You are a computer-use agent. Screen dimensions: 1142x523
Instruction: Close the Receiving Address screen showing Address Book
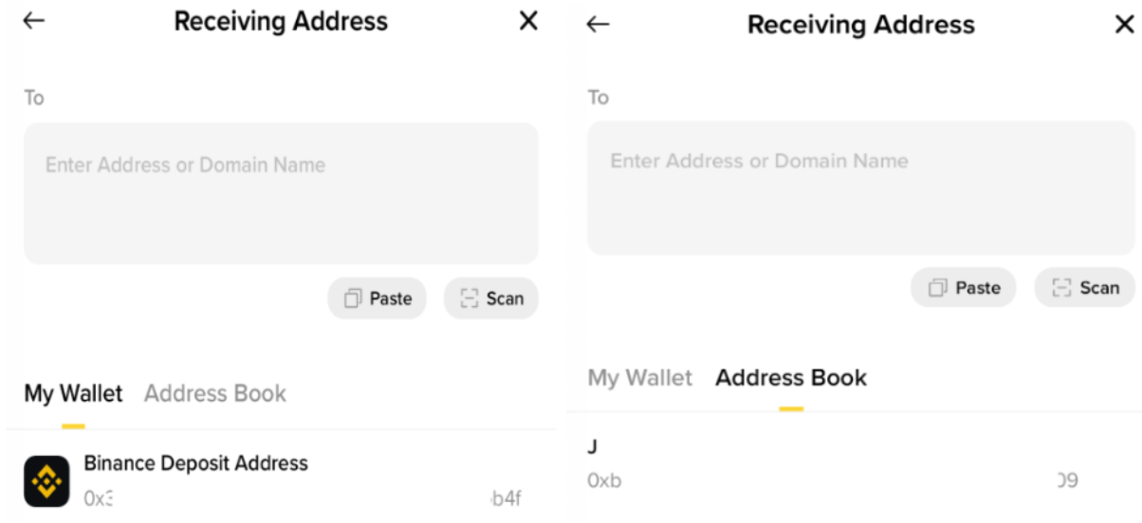pos(1123,24)
